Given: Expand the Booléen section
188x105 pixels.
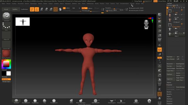Looking at the screenshot, I should pos(169,92).
